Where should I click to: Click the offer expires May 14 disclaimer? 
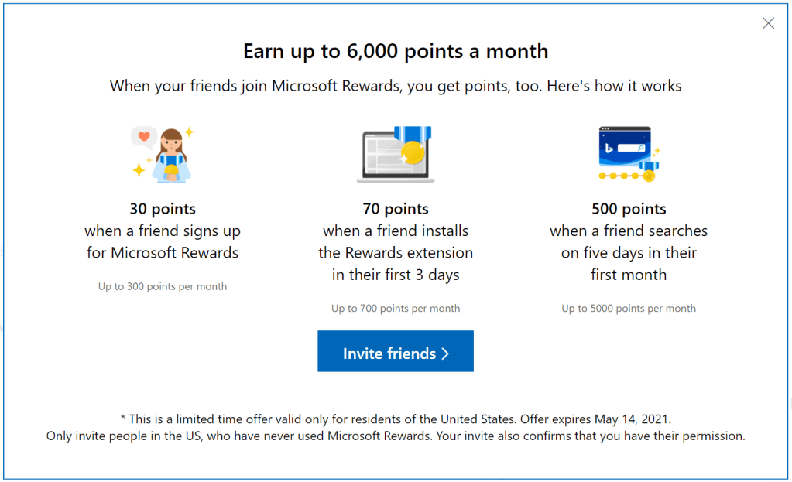point(396,419)
